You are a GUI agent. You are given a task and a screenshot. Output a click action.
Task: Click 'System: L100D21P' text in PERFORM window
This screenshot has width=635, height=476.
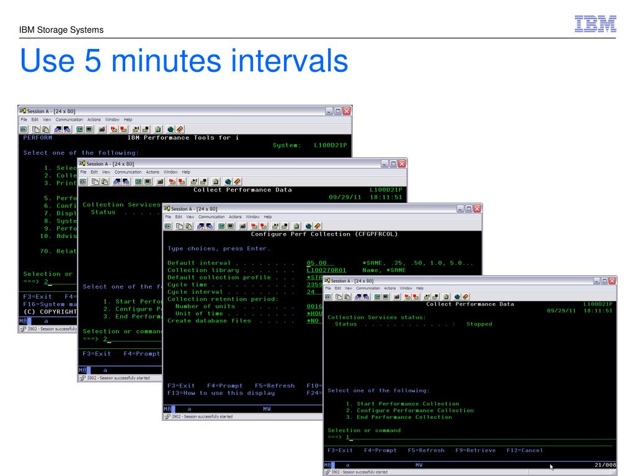pos(310,145)
